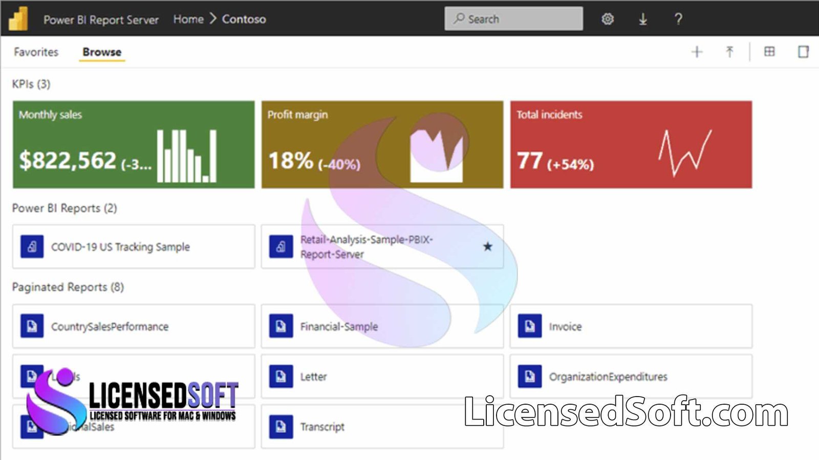
Task: Click the Power BI Reports (2) heading
Action: [64, 208]
